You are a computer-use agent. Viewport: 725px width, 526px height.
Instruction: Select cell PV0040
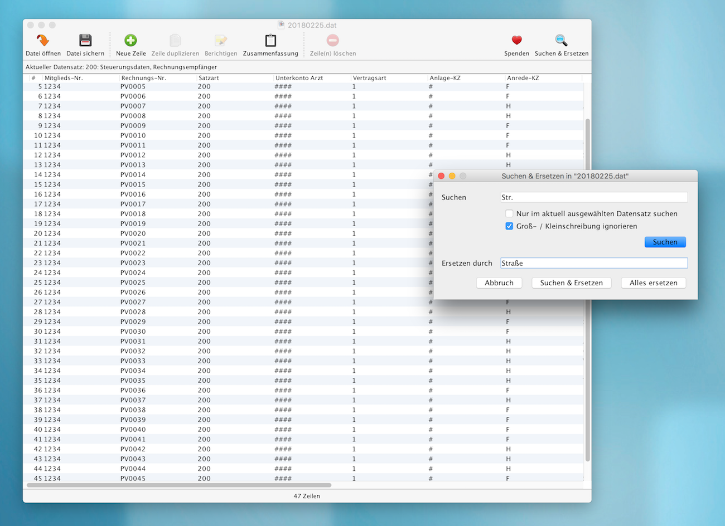(133, 430)
